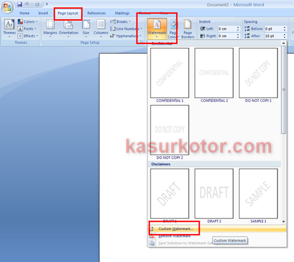The height and width of the screenshot is (262, 294).
Task: Open theme Colors dropdown
Action: [28, 22]
